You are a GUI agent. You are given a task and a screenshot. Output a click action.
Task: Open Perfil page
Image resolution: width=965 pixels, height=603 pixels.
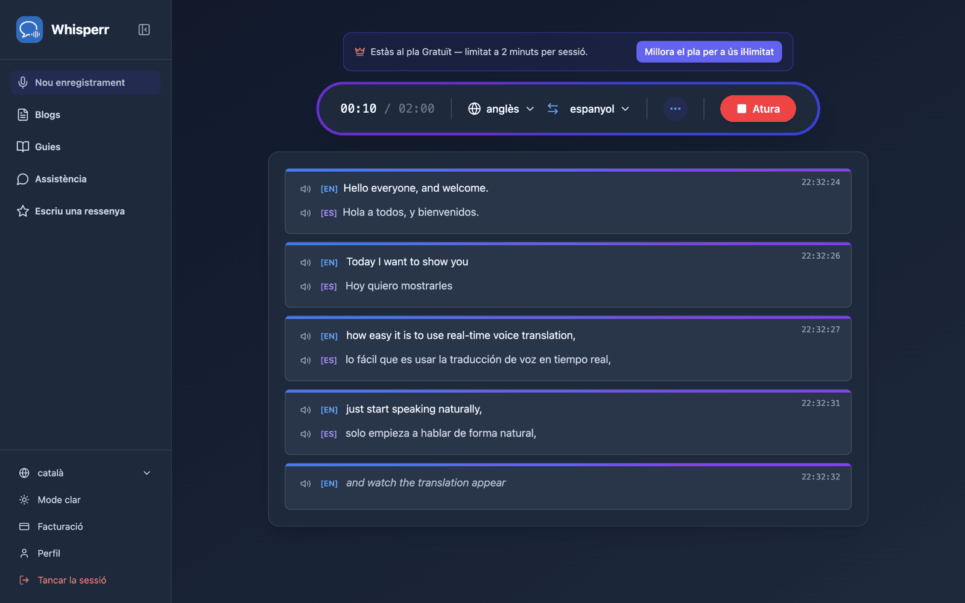tap(85, 553)
